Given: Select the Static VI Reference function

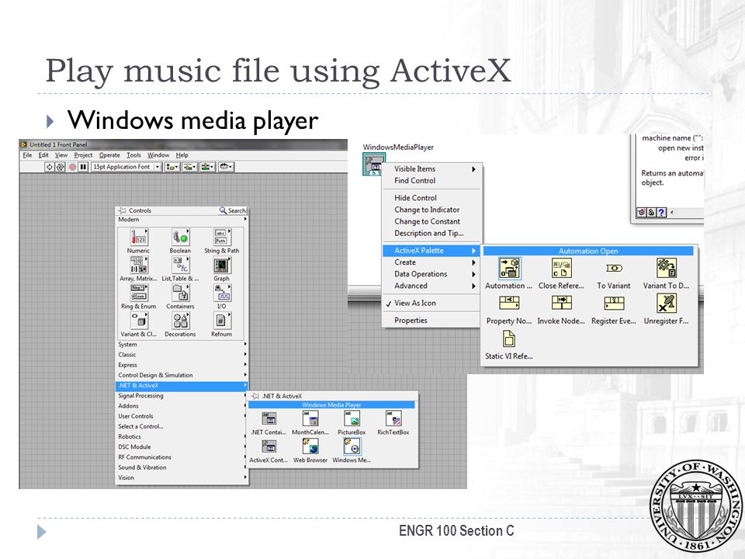Looking at the screenshot, I should [x=509, y=339].
